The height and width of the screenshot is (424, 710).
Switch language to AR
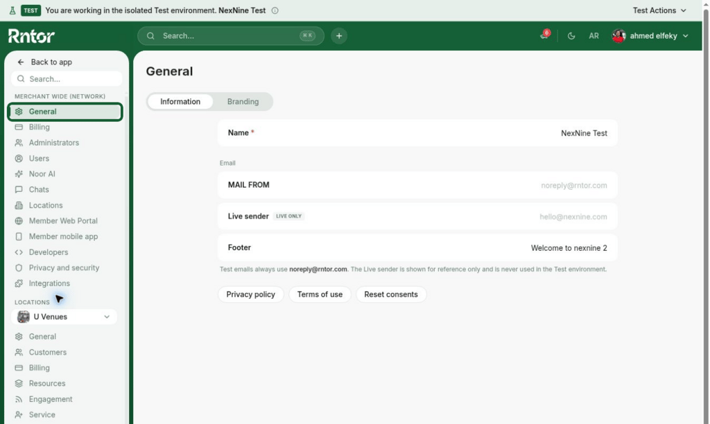pyautogui.click(x=594, y=36)
